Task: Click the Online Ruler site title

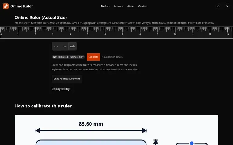Action: coord(22,6)
